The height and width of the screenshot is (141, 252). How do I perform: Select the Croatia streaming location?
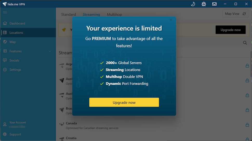coord(154,138)
